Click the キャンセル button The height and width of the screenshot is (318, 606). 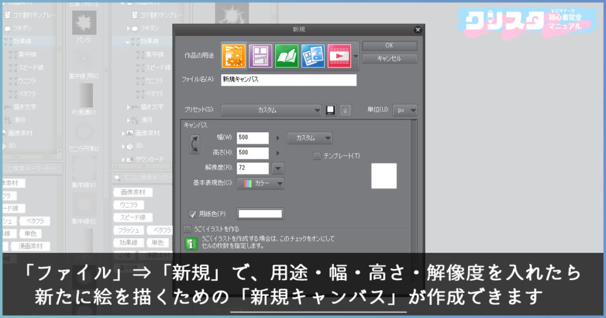pyautogui.click(x=389, y=59)
